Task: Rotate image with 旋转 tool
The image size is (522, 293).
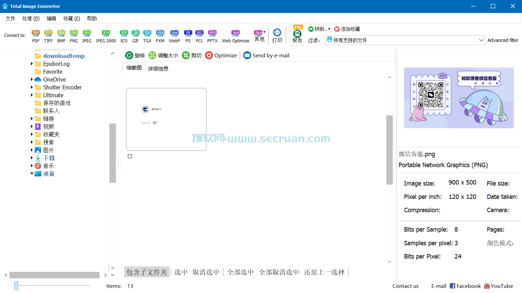Action: click(x=135, y=55)
